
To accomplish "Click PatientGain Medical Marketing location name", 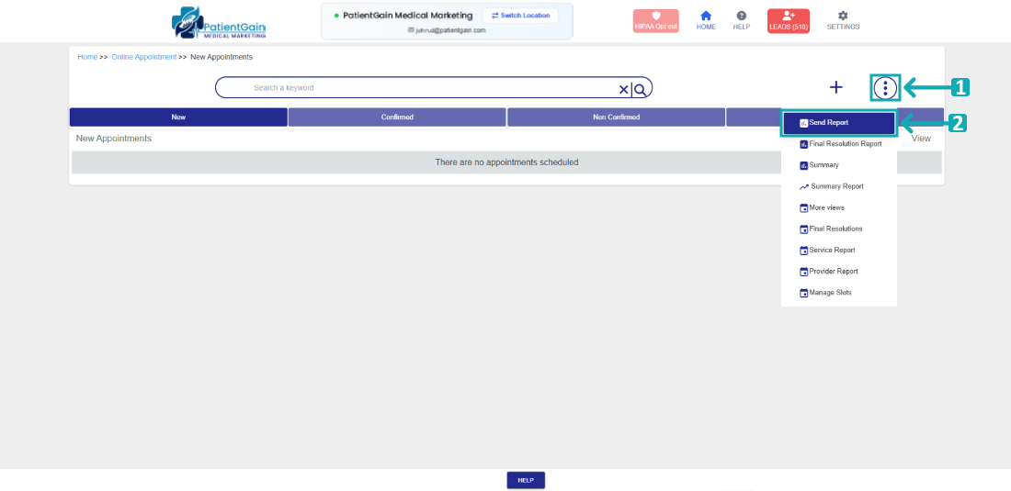I will coord(407,16).
